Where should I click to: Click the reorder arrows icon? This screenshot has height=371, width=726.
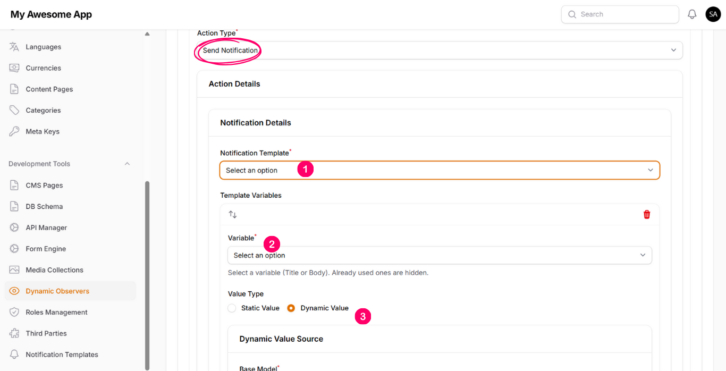[x=233, y=214]
